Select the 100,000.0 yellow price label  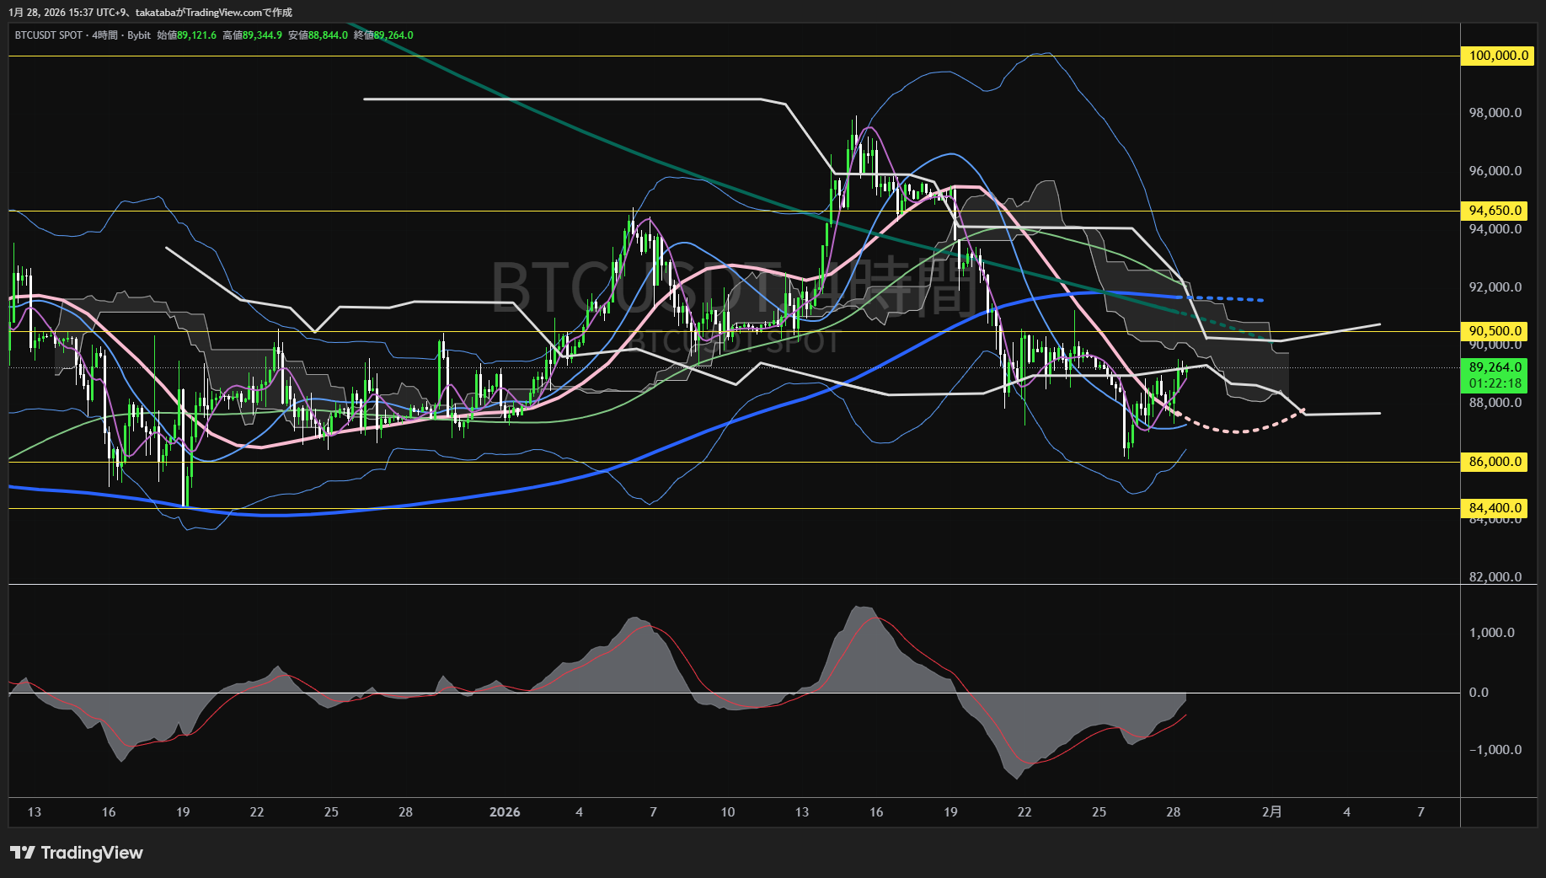(1498, 56)
